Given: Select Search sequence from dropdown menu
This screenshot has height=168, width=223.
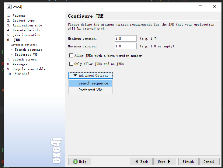Looking at the screenshot, I should coord(93,83).
